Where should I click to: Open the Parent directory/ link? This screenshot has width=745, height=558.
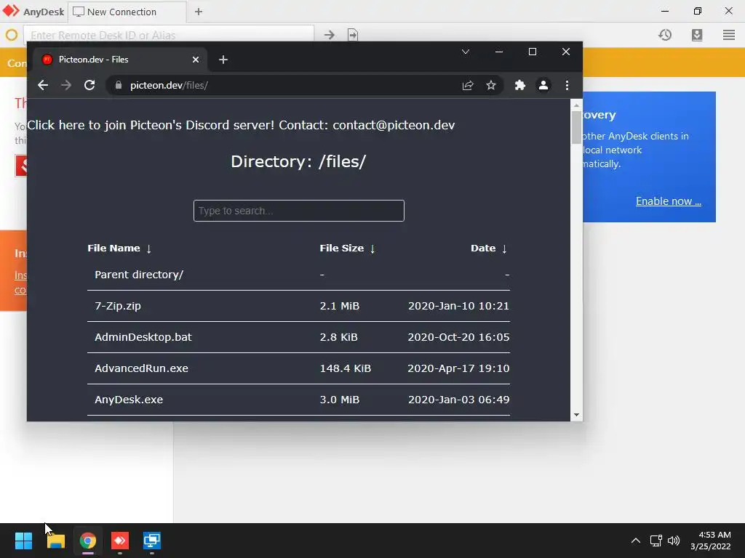(139, 275)
